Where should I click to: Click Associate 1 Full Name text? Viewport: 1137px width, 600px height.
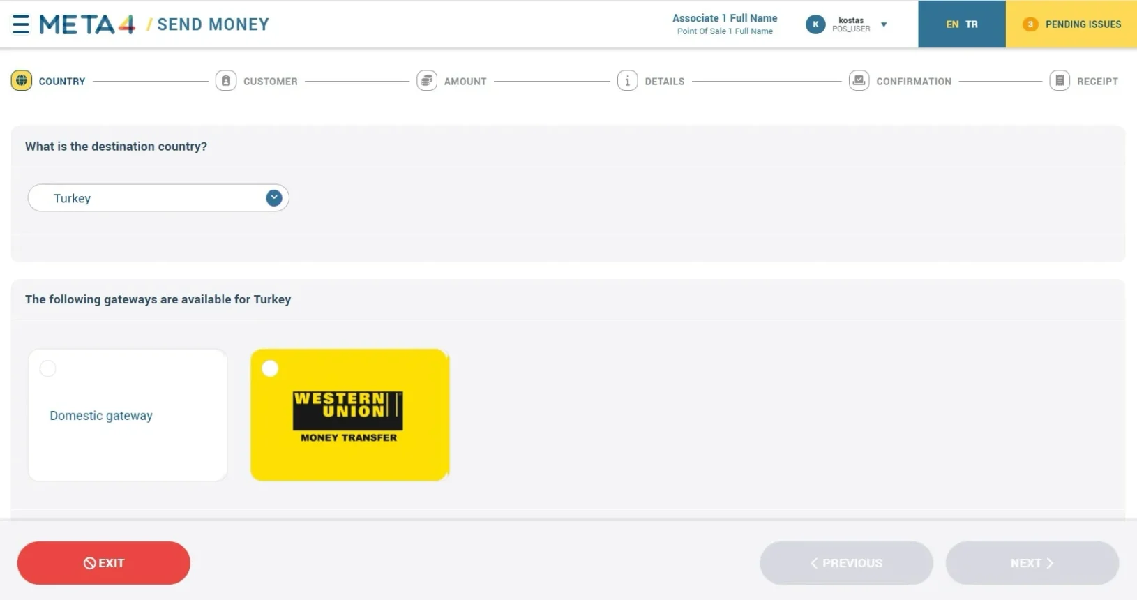(725, 18)
